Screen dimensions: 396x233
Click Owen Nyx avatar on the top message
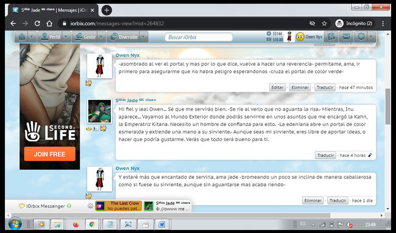(99, 66)
